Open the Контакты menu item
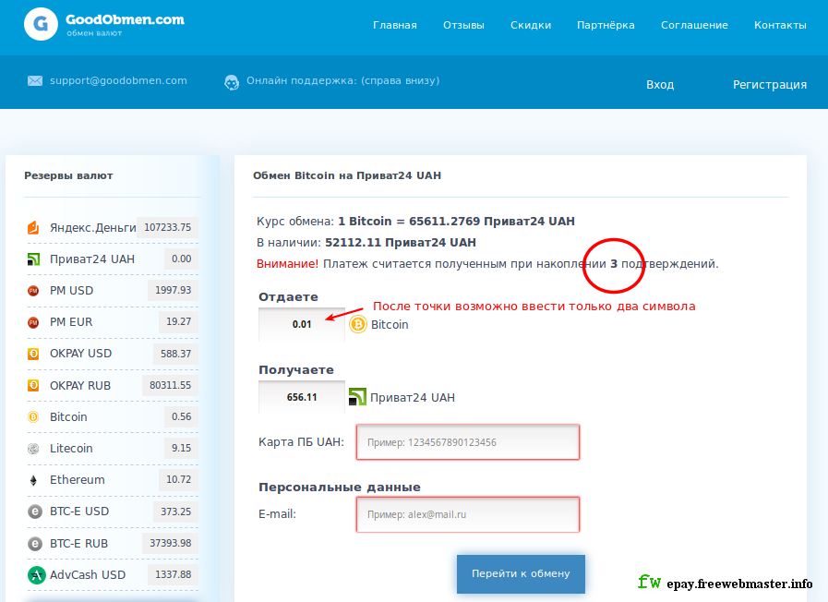Viewport: 828px width, 602px height. [780, 25]
